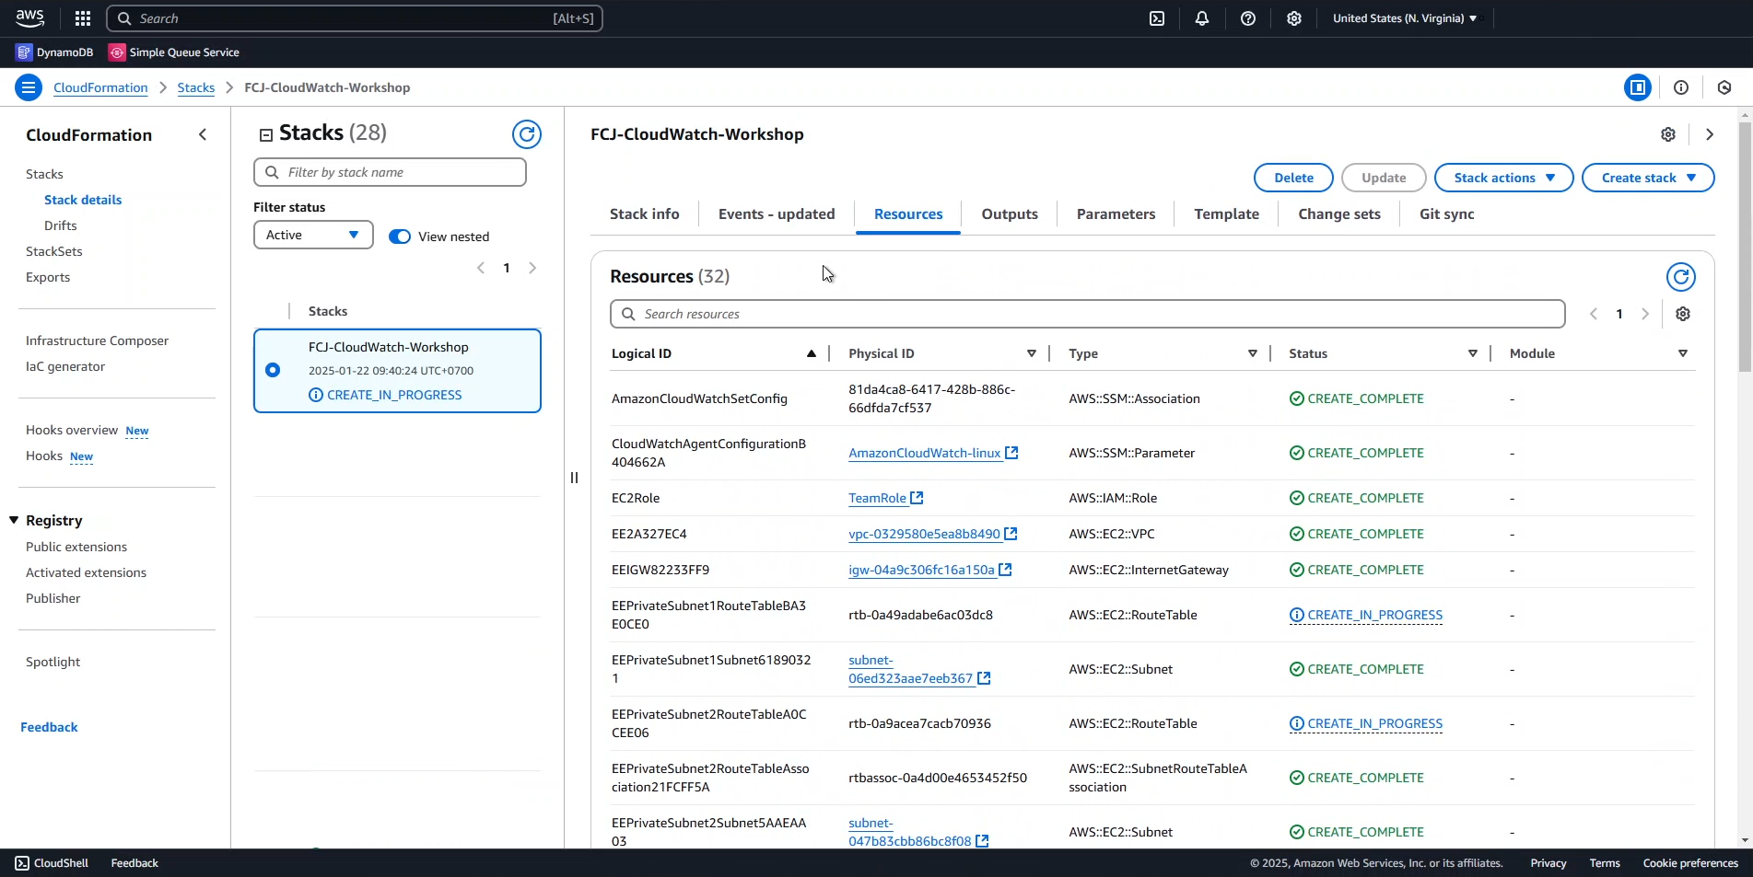Open the hexagon tools icon in breadcrumb bar
Image resolution: width=1753 pixels, height=877 pixels.
click(x=1724, y=87)
